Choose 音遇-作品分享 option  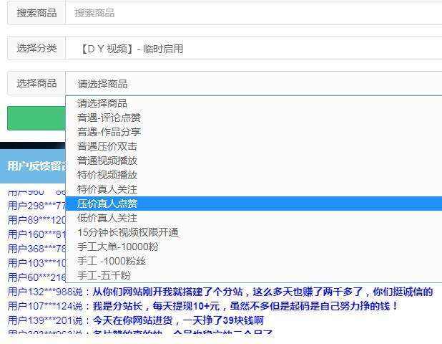point(109,132)
